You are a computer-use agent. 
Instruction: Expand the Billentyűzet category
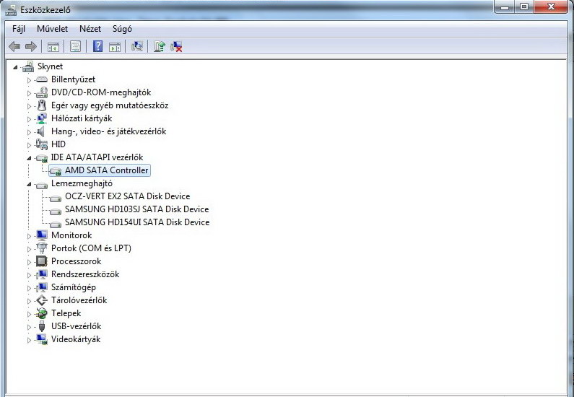[x=30, y=80]
